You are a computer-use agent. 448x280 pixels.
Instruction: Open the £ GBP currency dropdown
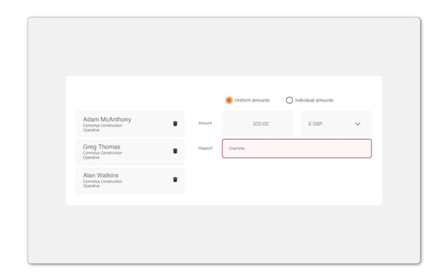pos(335,124)
